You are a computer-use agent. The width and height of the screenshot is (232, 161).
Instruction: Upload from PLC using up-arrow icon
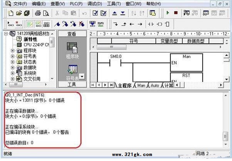pyautogui.click(x=114, y=13)
